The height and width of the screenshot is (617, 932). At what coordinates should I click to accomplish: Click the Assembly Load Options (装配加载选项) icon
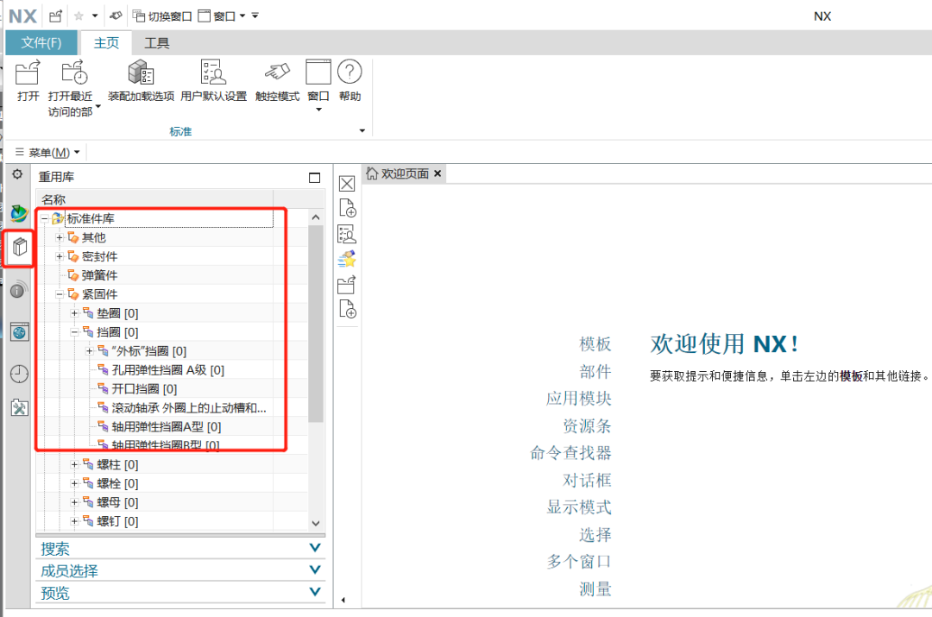(x=141, y=74)
